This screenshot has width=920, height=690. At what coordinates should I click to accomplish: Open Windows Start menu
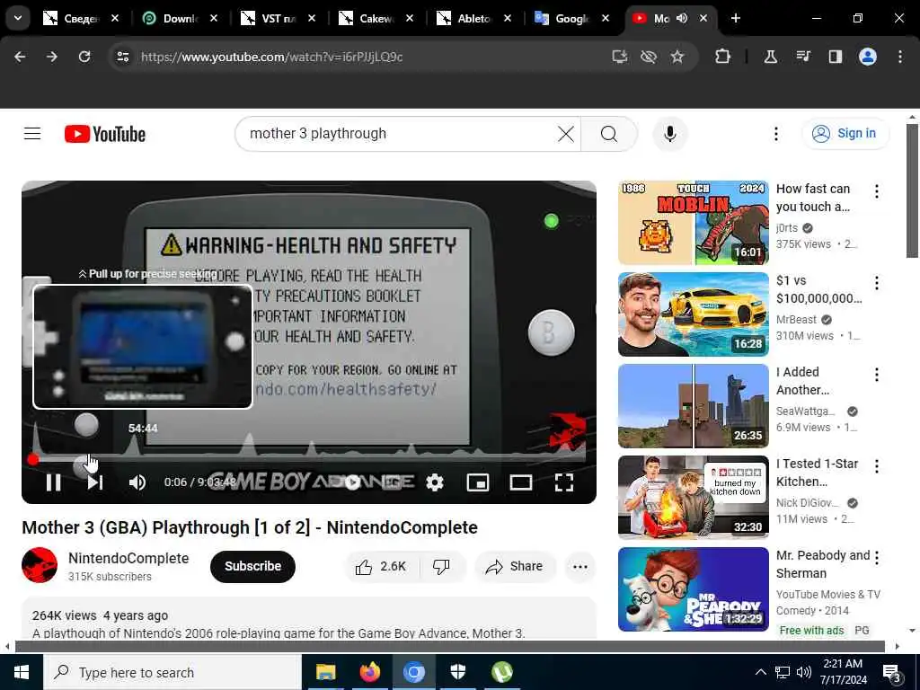coord(22,672)
